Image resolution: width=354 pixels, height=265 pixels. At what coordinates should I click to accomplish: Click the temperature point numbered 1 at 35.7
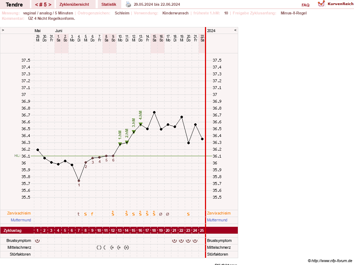pyautogui.click(x=79, y=181)
